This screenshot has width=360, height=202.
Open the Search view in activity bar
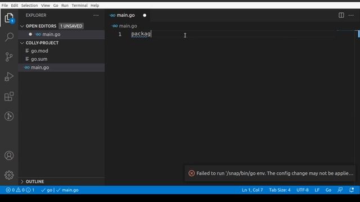tap(9, 36)
